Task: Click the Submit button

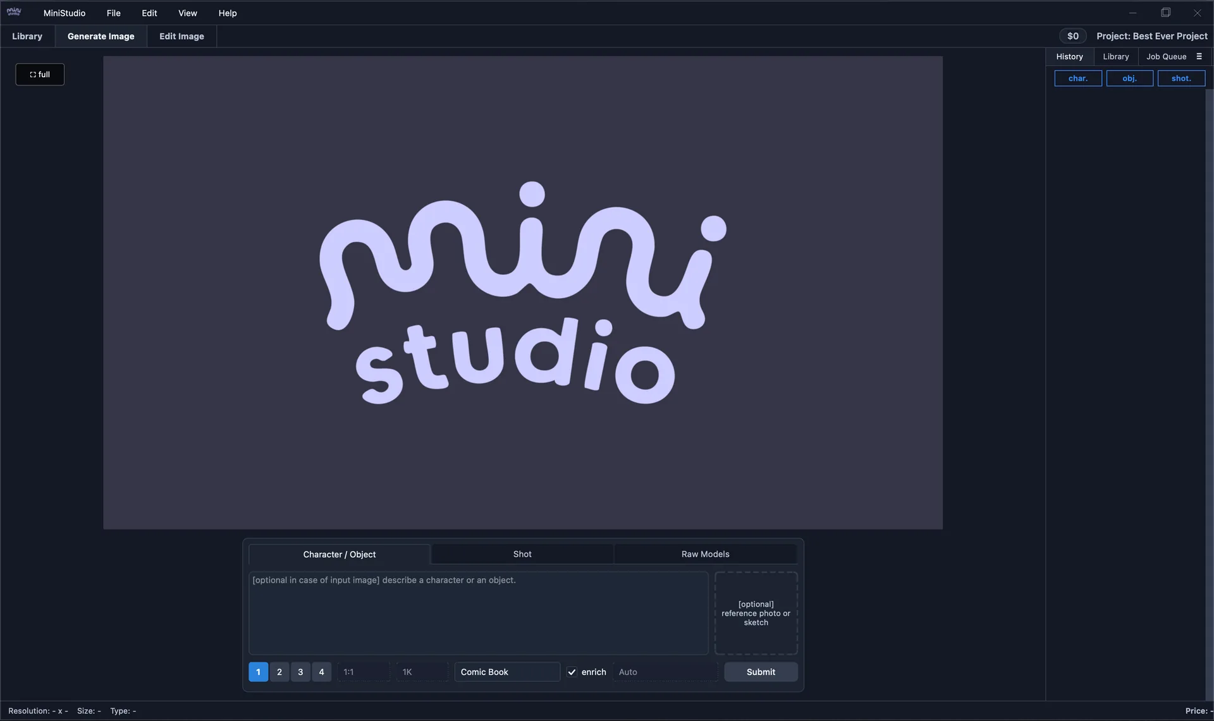Action: click(761, 672)
